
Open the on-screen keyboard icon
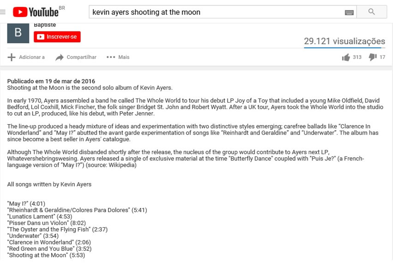349,12
